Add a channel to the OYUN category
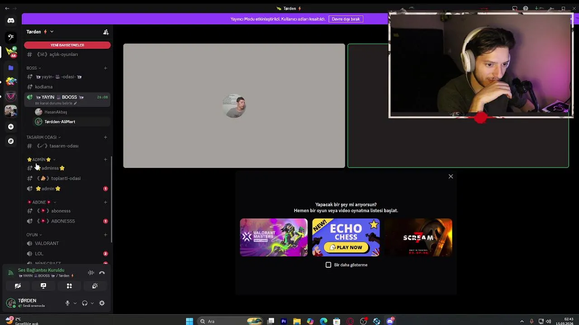The width and height of the screenshot is (579, 325). coord(106,235)
